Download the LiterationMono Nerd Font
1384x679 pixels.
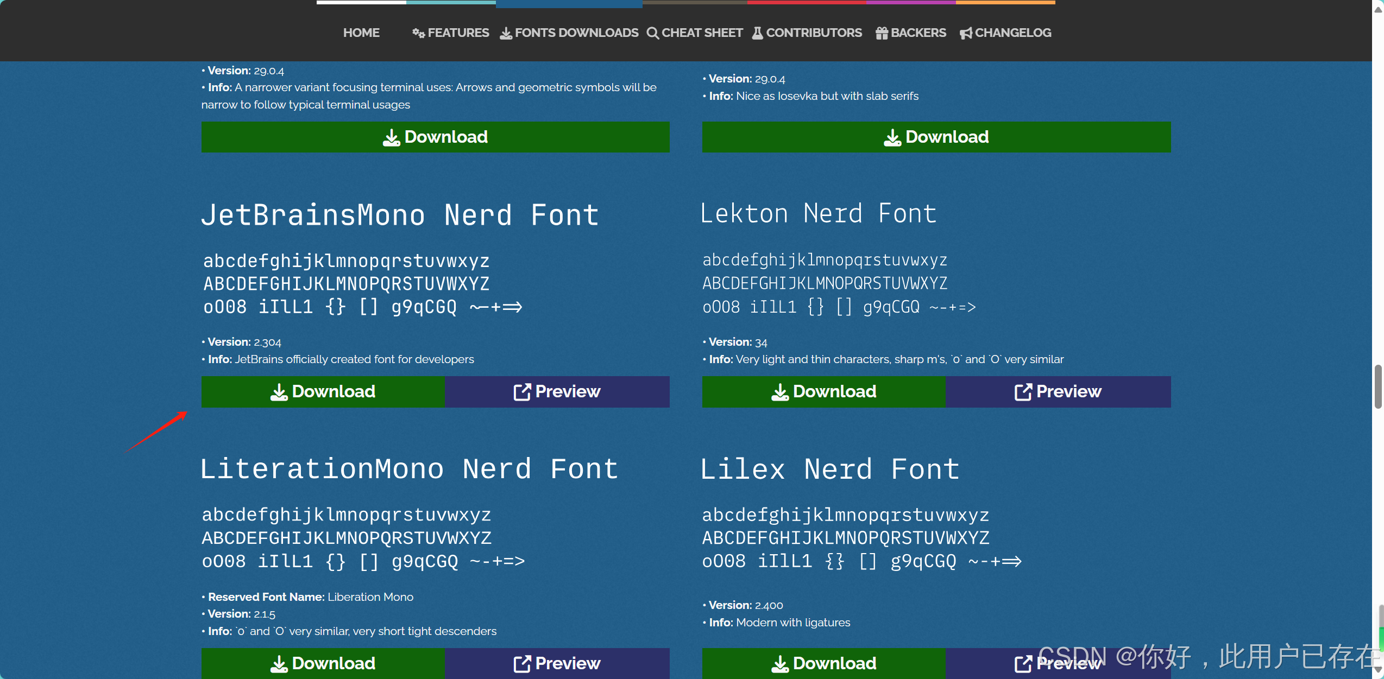coord(323,663)
